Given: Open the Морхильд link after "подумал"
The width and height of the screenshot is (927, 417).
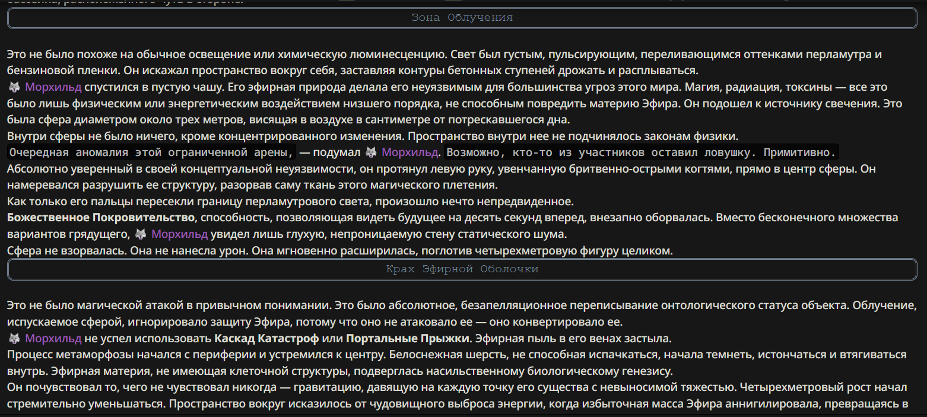Looking at the screenshot, I should pos(410,152).
